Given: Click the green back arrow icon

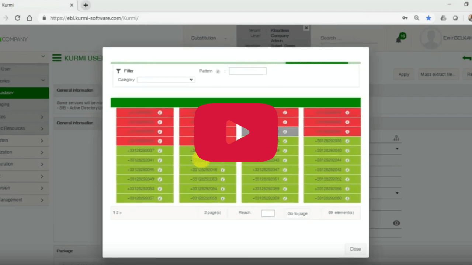Looking at the screenshot, I should [467, 58].
